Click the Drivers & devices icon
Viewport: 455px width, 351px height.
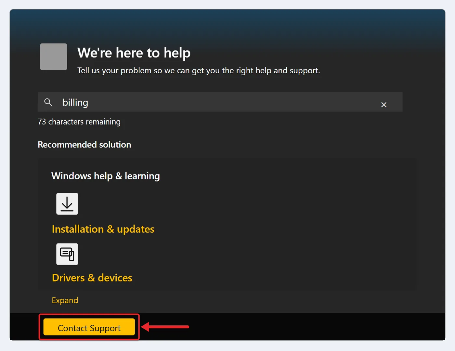pyautogui.click(x=67, y=254)
